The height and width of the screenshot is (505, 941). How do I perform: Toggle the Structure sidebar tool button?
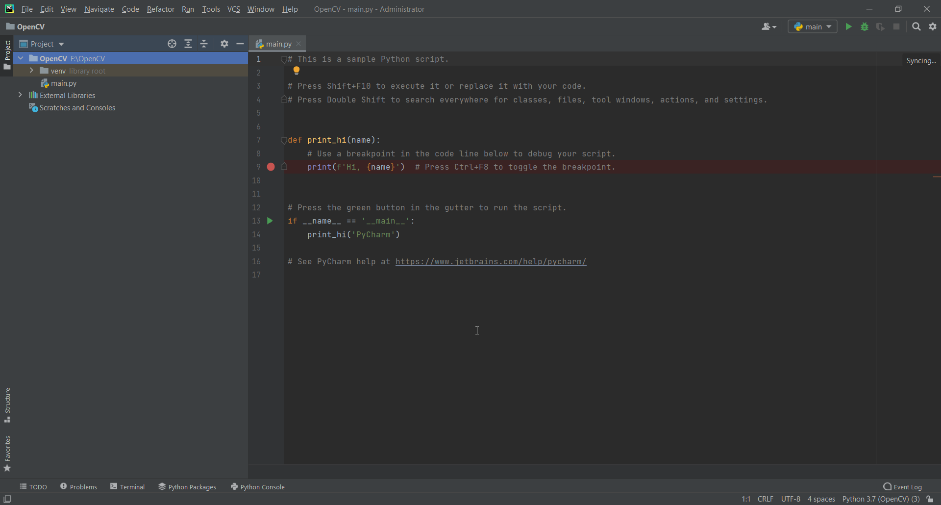7,405
